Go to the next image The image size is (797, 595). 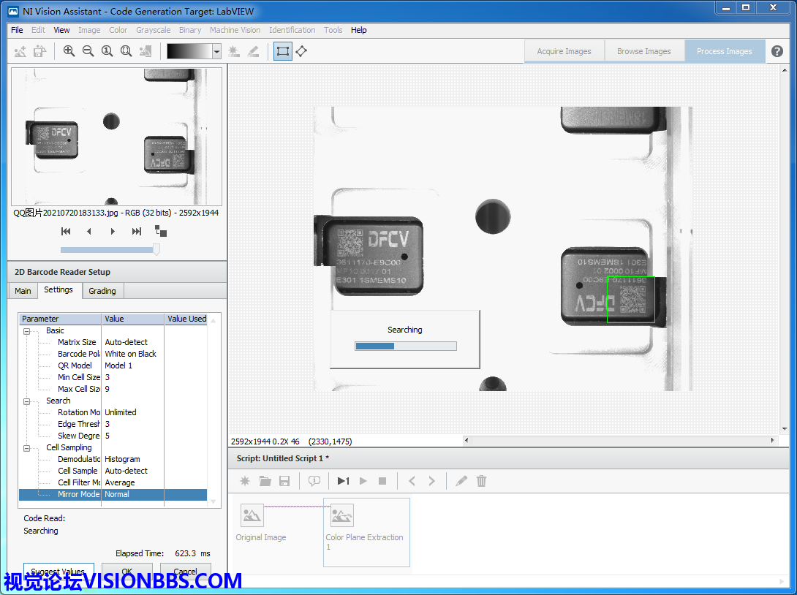click(x=113, y=231)
